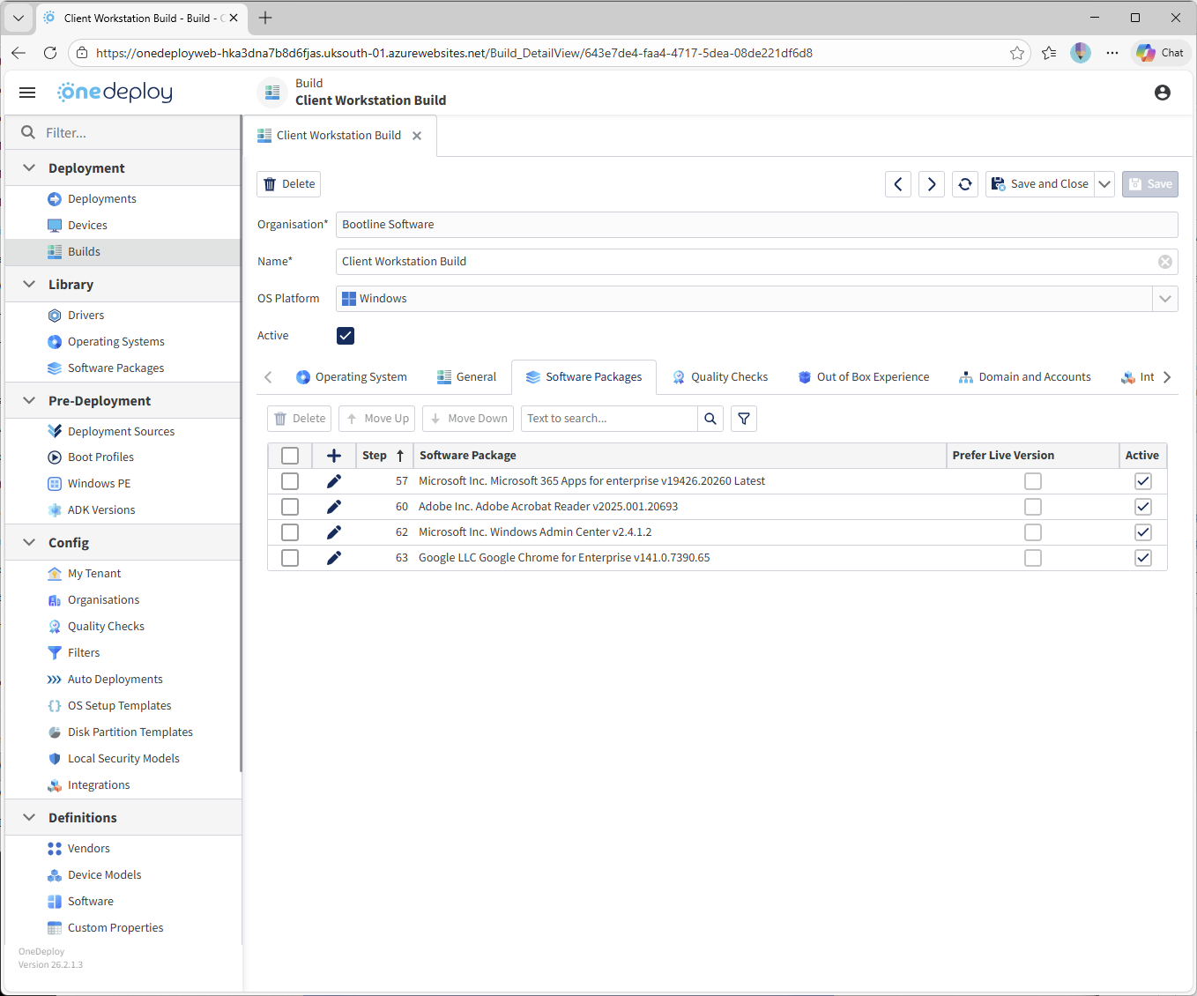The image size is (1197, 996).
Task: Uncheck the Active checkbox for the build
Action: coord(346,336)
